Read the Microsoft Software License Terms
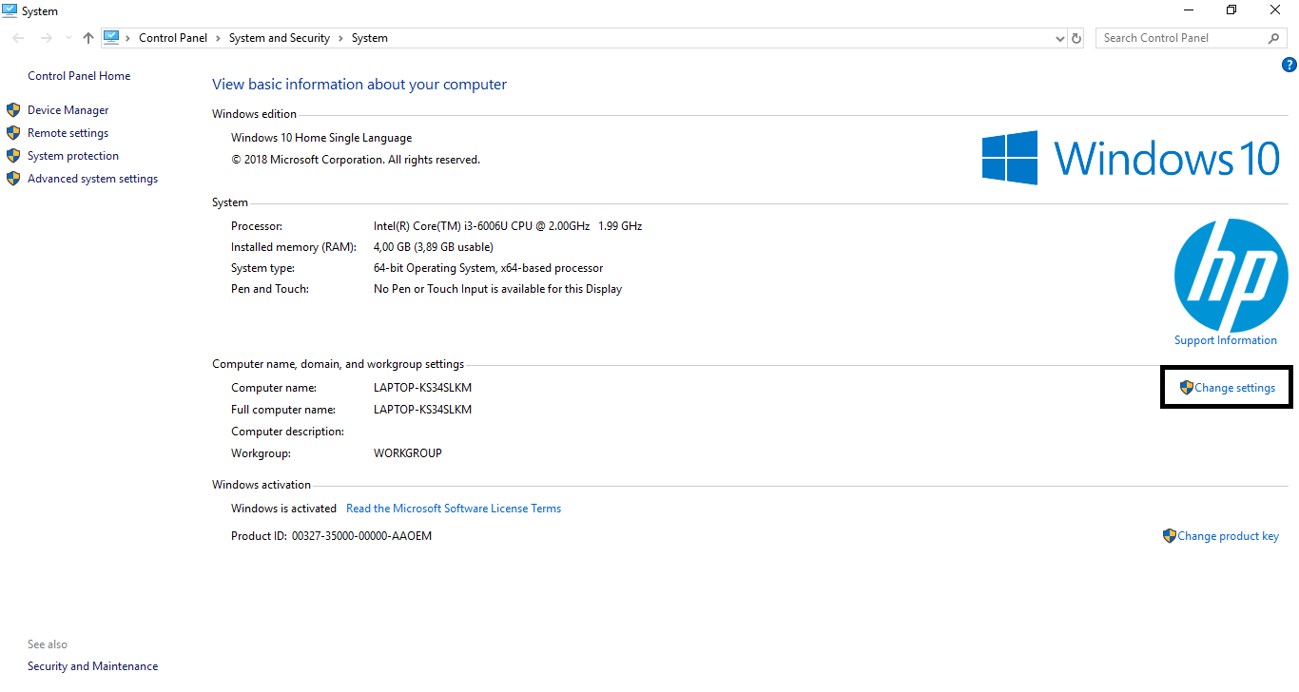 coord(454,509)
